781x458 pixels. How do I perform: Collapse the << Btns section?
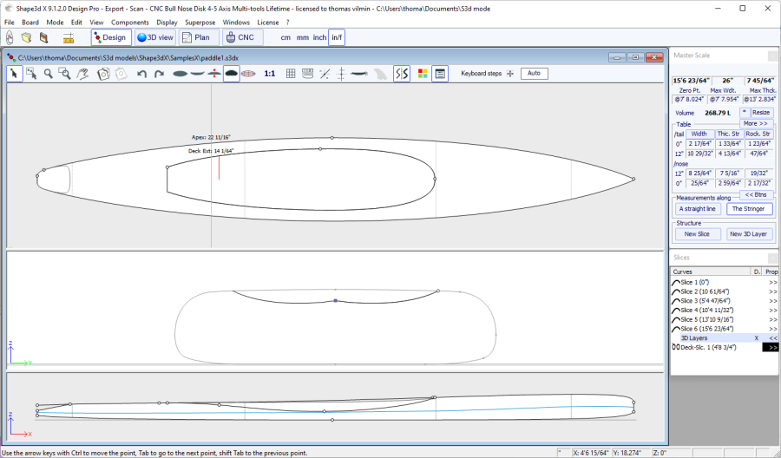click(754, 194)
